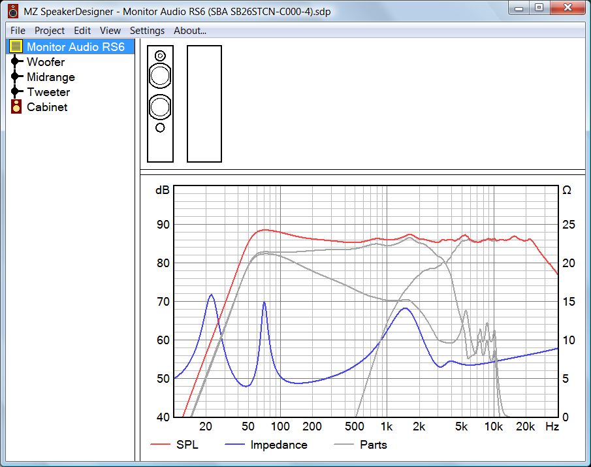This screenshot has height=467, width=591.
Task: Minimize the MZ SpeakerDesigner window
Action: click(519, 8)
